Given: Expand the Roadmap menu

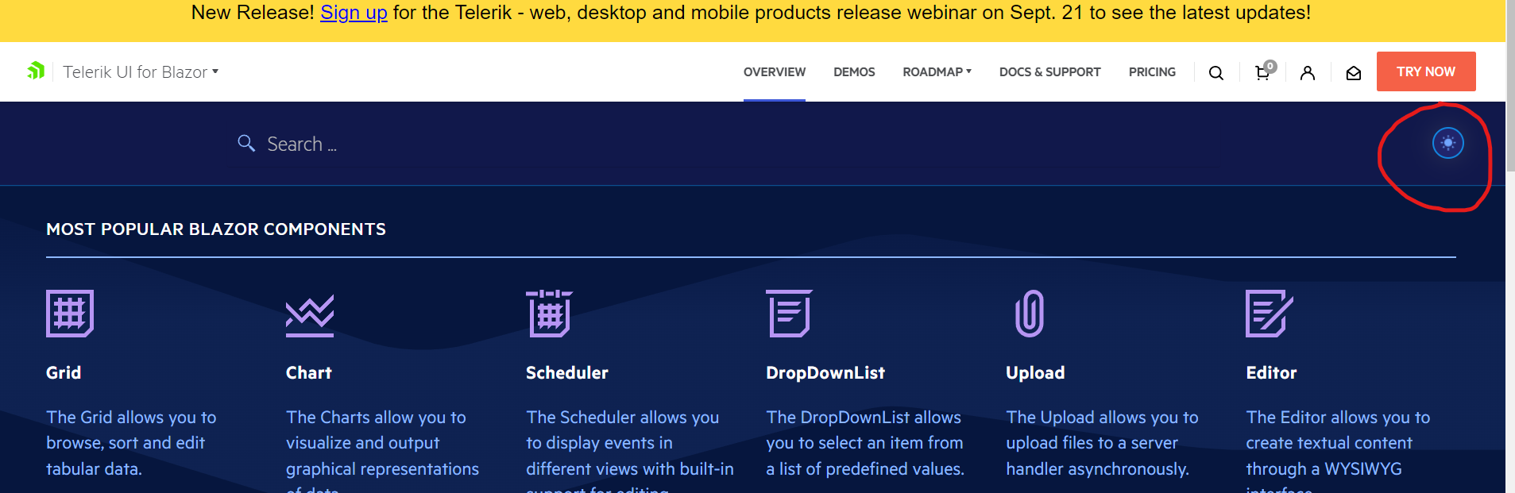Looking at the screenshot, I should click(937, 71).
